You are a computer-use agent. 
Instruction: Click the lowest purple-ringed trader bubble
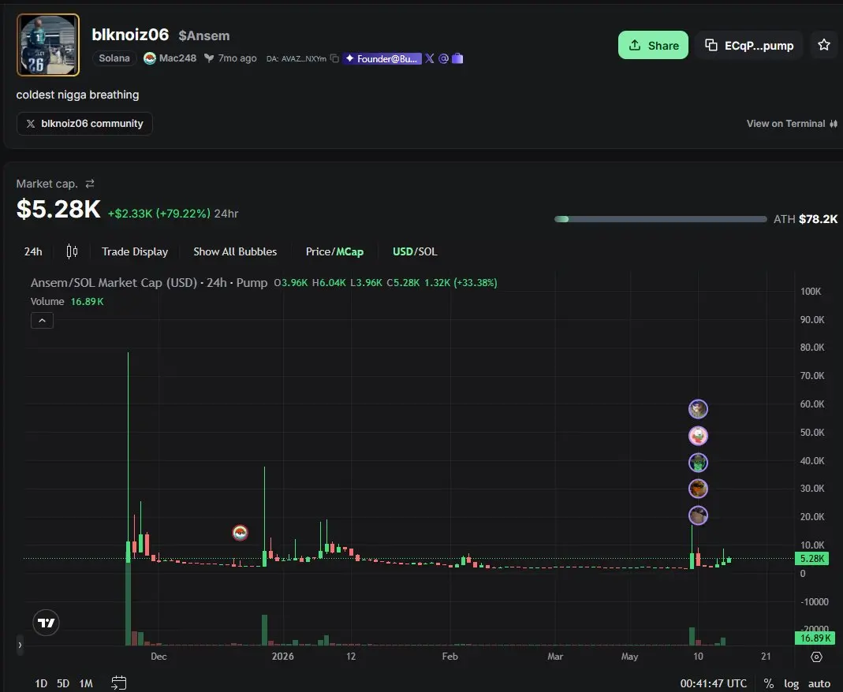[x=698, y=515]
